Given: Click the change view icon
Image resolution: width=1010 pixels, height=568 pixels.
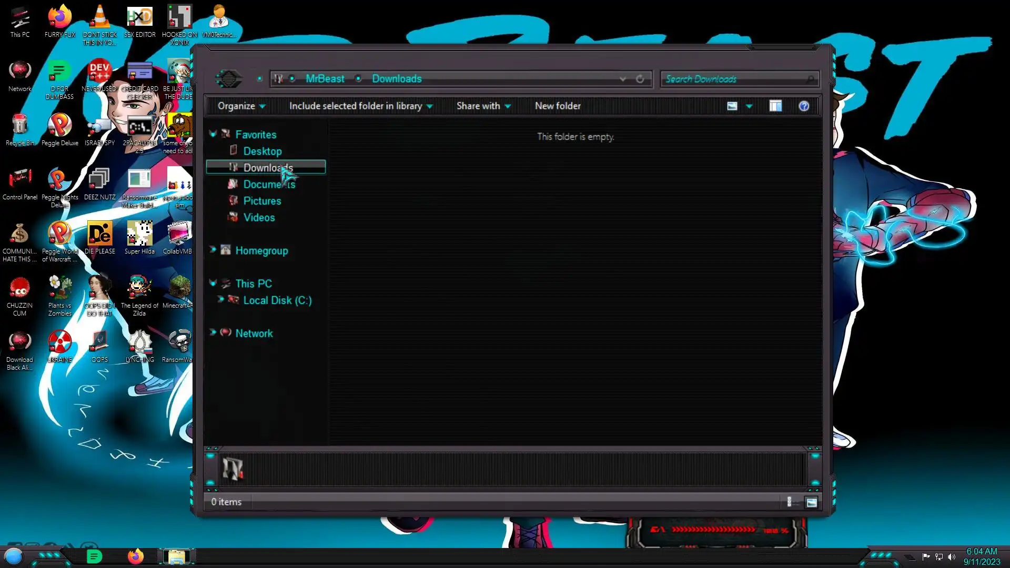Looking at the screenshot, I should point(732,106).
